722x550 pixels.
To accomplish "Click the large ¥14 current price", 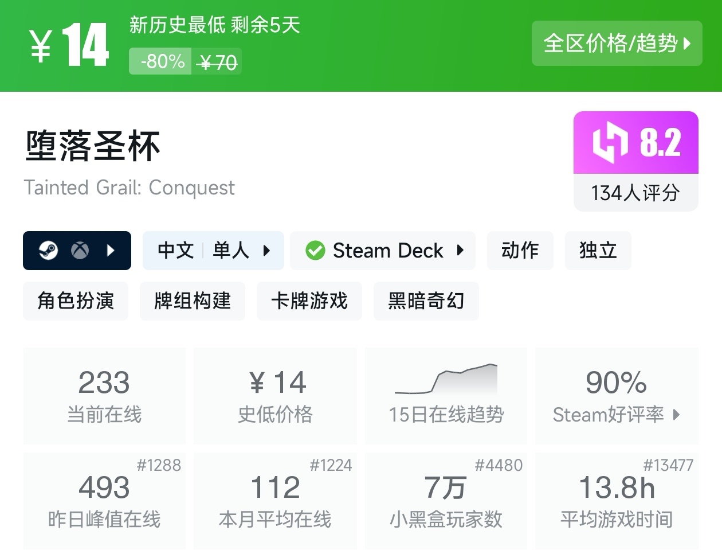I will pos(69,45).
